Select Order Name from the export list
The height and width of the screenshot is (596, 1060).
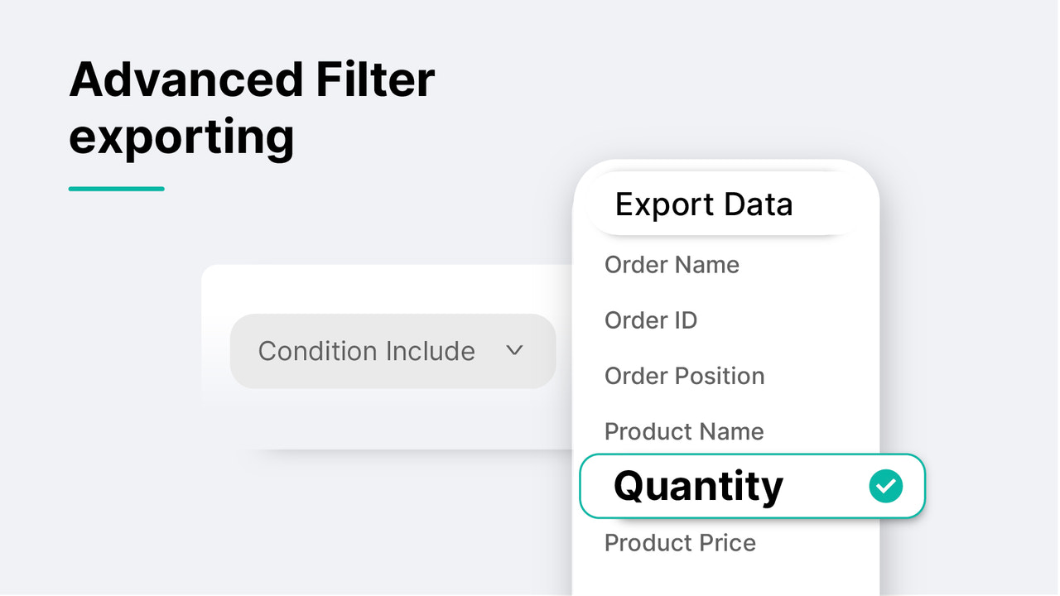(x=672, y=265)
